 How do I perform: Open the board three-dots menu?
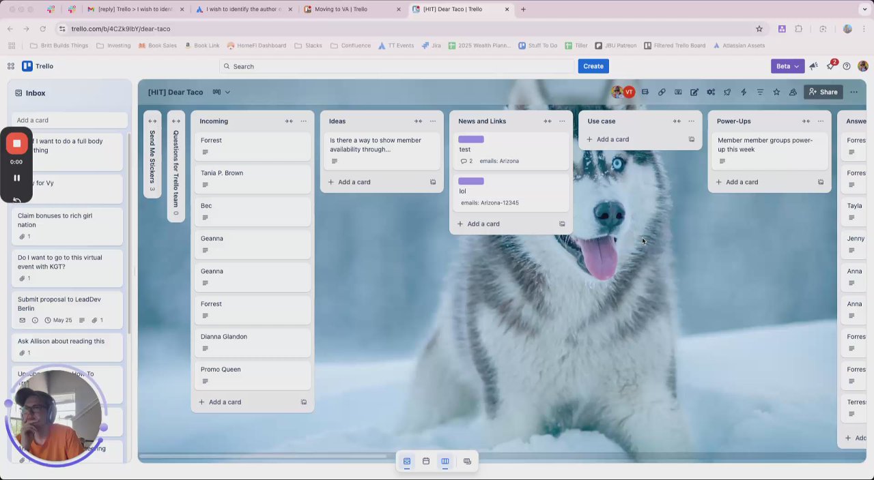point(854,92)
